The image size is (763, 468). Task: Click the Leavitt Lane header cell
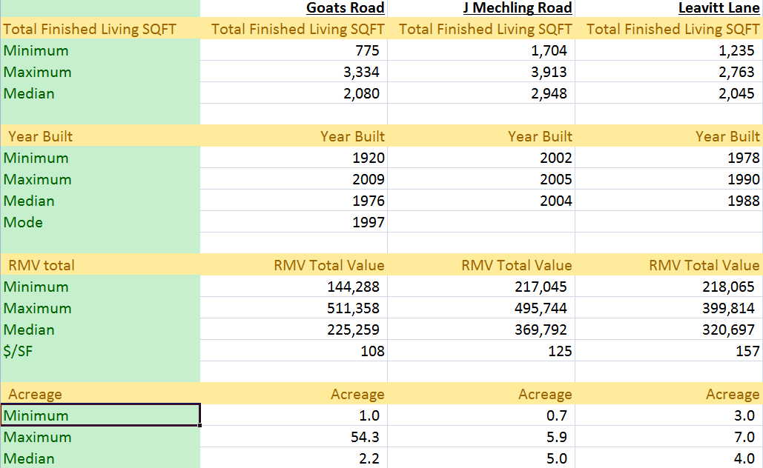point(719,8)
